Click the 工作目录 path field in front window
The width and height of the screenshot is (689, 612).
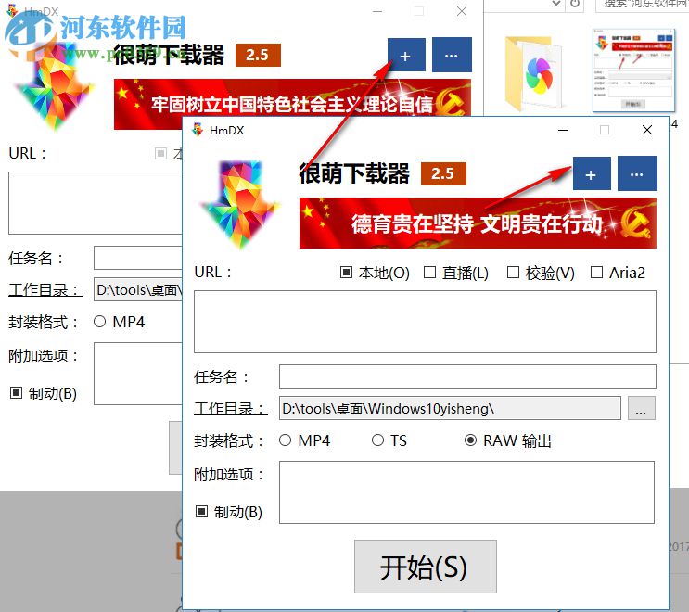(450, 409)
